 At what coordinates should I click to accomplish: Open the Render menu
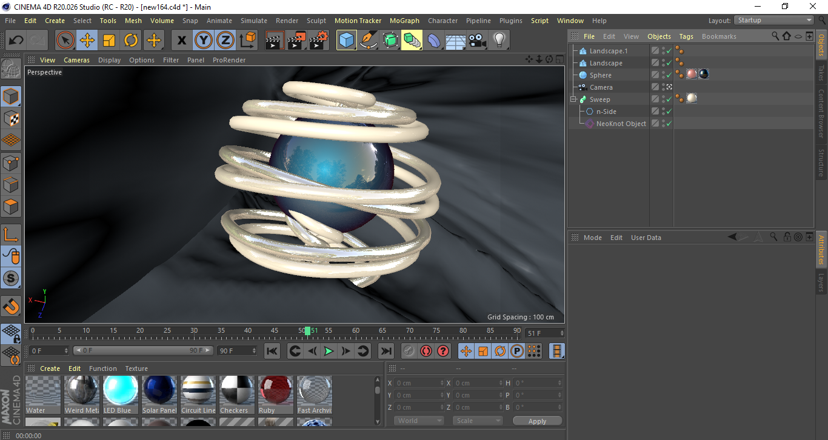(287, 21)
